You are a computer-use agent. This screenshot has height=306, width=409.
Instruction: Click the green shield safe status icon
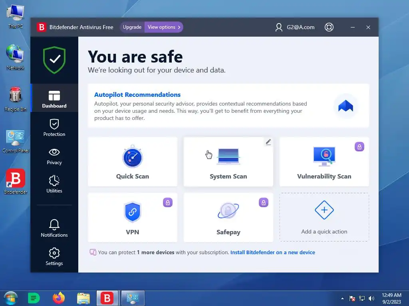[54, 60]
